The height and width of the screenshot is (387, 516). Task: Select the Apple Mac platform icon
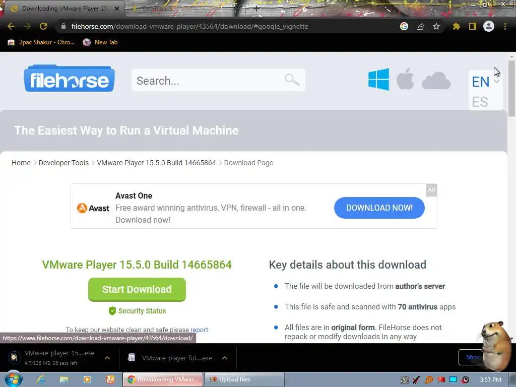coord(405,79)
